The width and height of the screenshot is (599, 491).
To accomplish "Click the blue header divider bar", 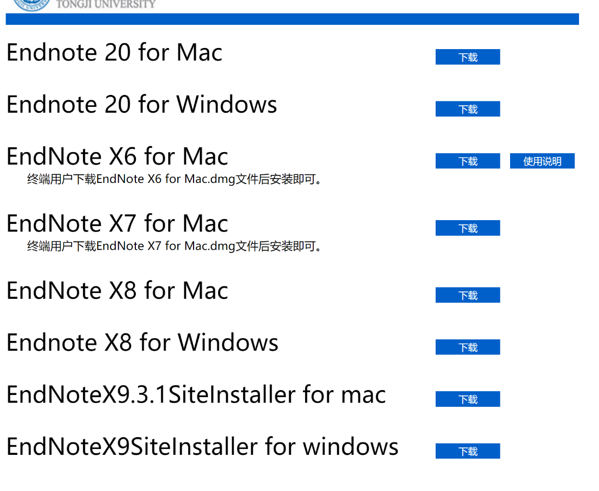I will pyautogui.click(x=292, y=19).
